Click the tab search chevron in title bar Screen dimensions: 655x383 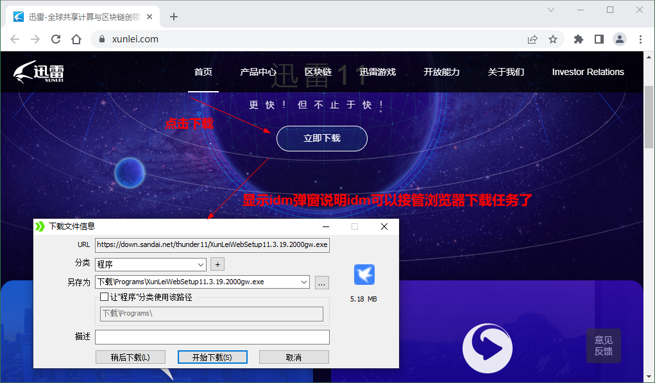[x=551, y=10]
